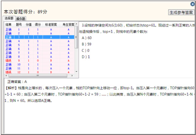Click the list's scroll down arrow
Image resolution: width=196 pixels, height=135 pixels.
pos(76,72)
